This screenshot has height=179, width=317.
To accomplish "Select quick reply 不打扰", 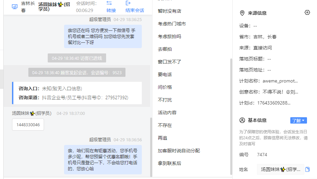I will coord(165,100).
